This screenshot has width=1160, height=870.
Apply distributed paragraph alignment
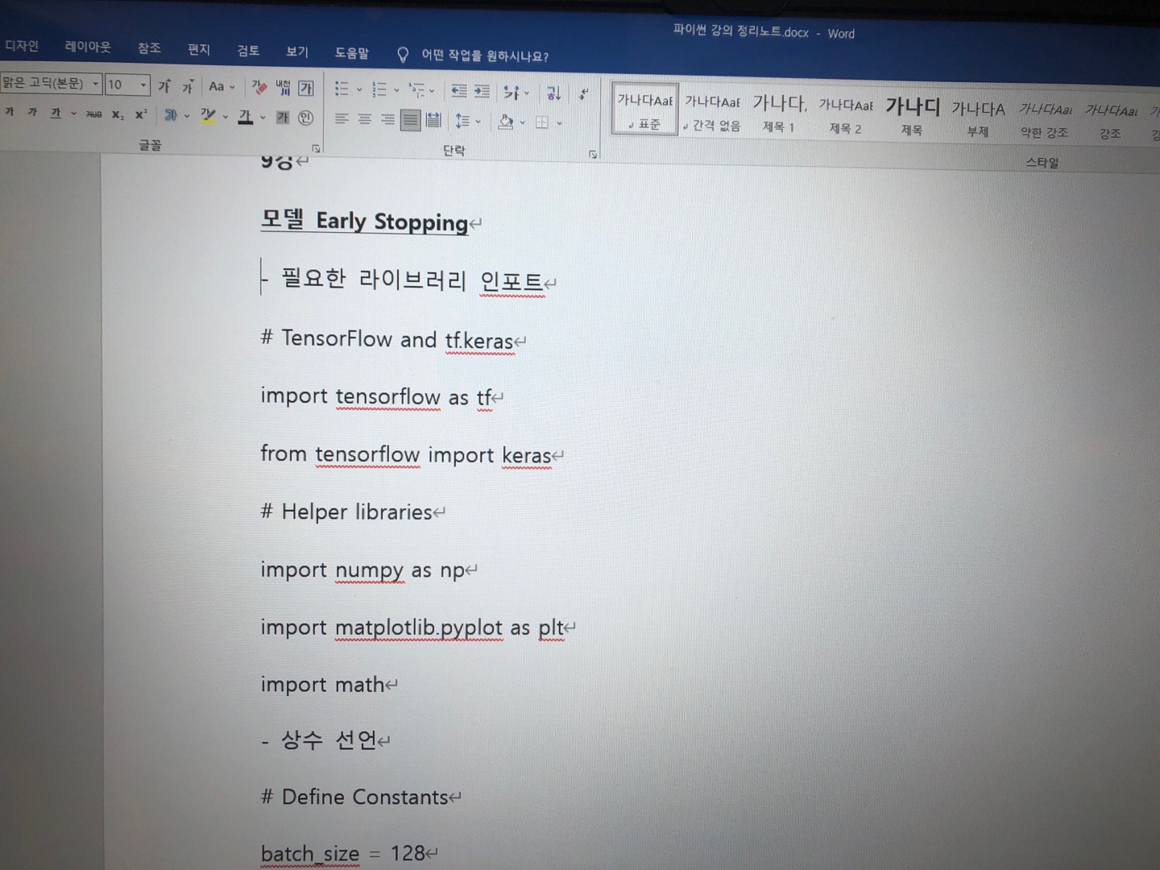(433, 121)
